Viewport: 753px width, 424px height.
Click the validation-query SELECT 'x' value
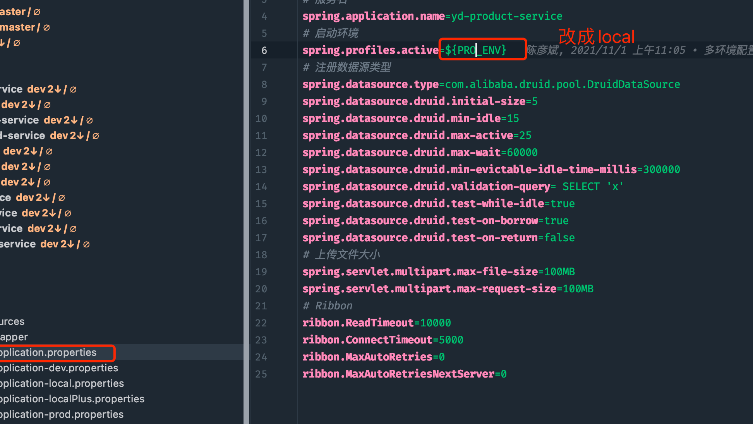592,187
